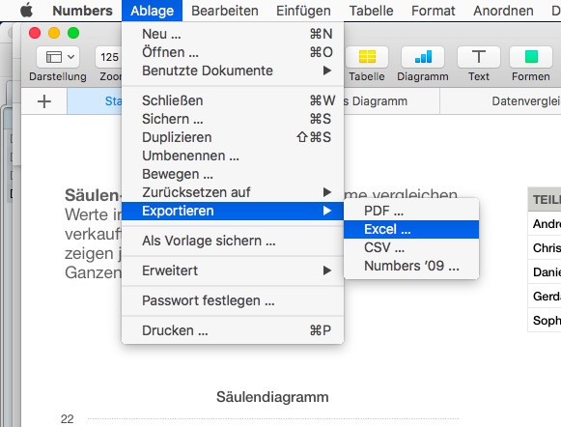Image resolution: width=561 pixels, height=427 pixels.
Task: Open the Apple menu logo
Action: tap(26, 11)
